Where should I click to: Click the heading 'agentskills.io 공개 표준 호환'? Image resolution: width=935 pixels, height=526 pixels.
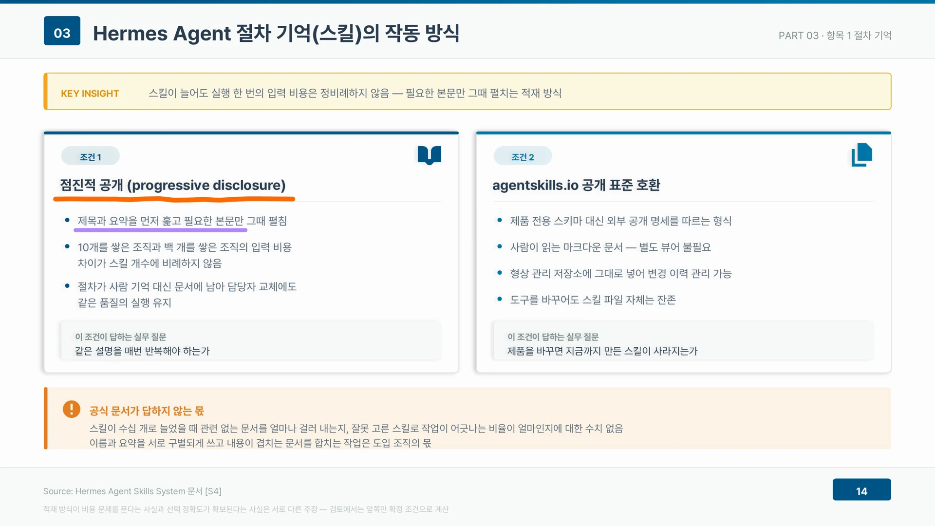[576, 185]
